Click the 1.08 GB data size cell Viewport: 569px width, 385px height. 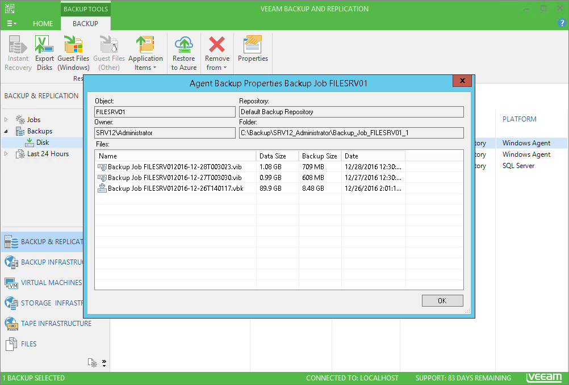tap(270, 167)
